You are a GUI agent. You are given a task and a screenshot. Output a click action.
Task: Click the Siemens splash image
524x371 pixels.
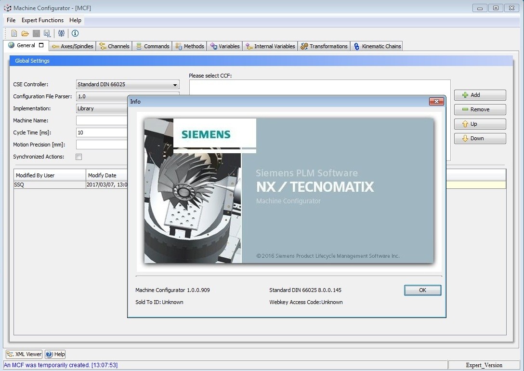[289, 190]
